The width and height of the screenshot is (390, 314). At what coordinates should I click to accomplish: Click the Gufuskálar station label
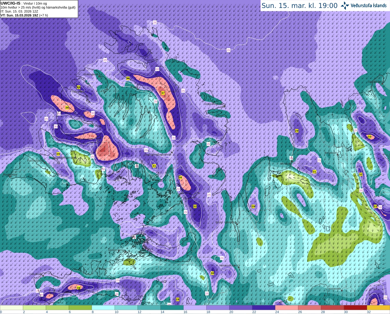click(x=35, y=274)
